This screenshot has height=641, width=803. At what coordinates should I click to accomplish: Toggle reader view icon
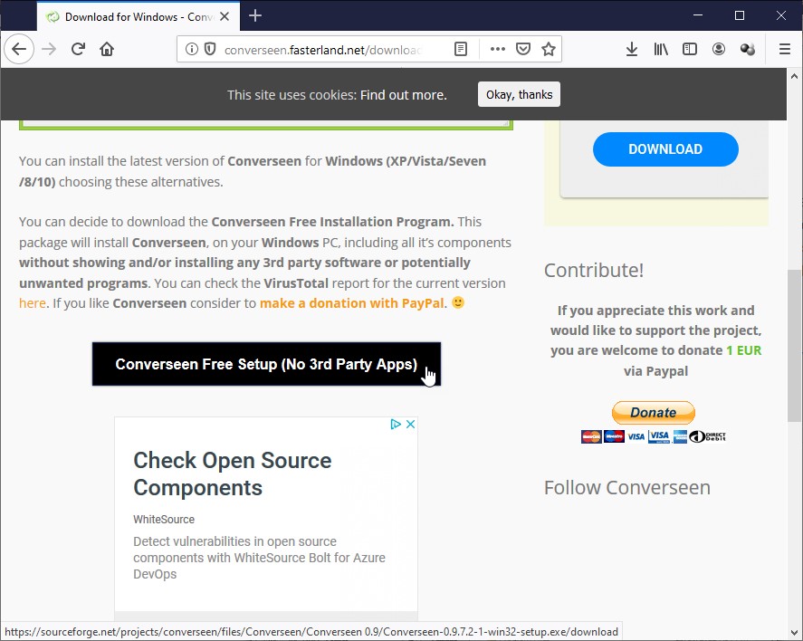[461, 49]
